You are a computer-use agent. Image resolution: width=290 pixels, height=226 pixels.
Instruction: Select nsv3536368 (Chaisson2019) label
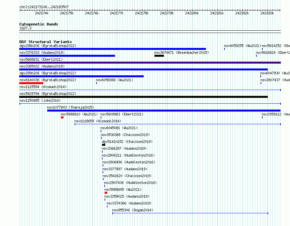pos(125,135)
